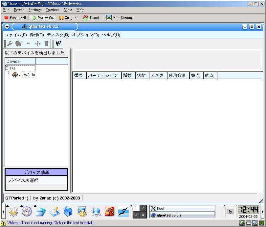Open the ヘルプ(H) menu
The height and width of the screenshot is (227, 266).
[x=111, y=35]
